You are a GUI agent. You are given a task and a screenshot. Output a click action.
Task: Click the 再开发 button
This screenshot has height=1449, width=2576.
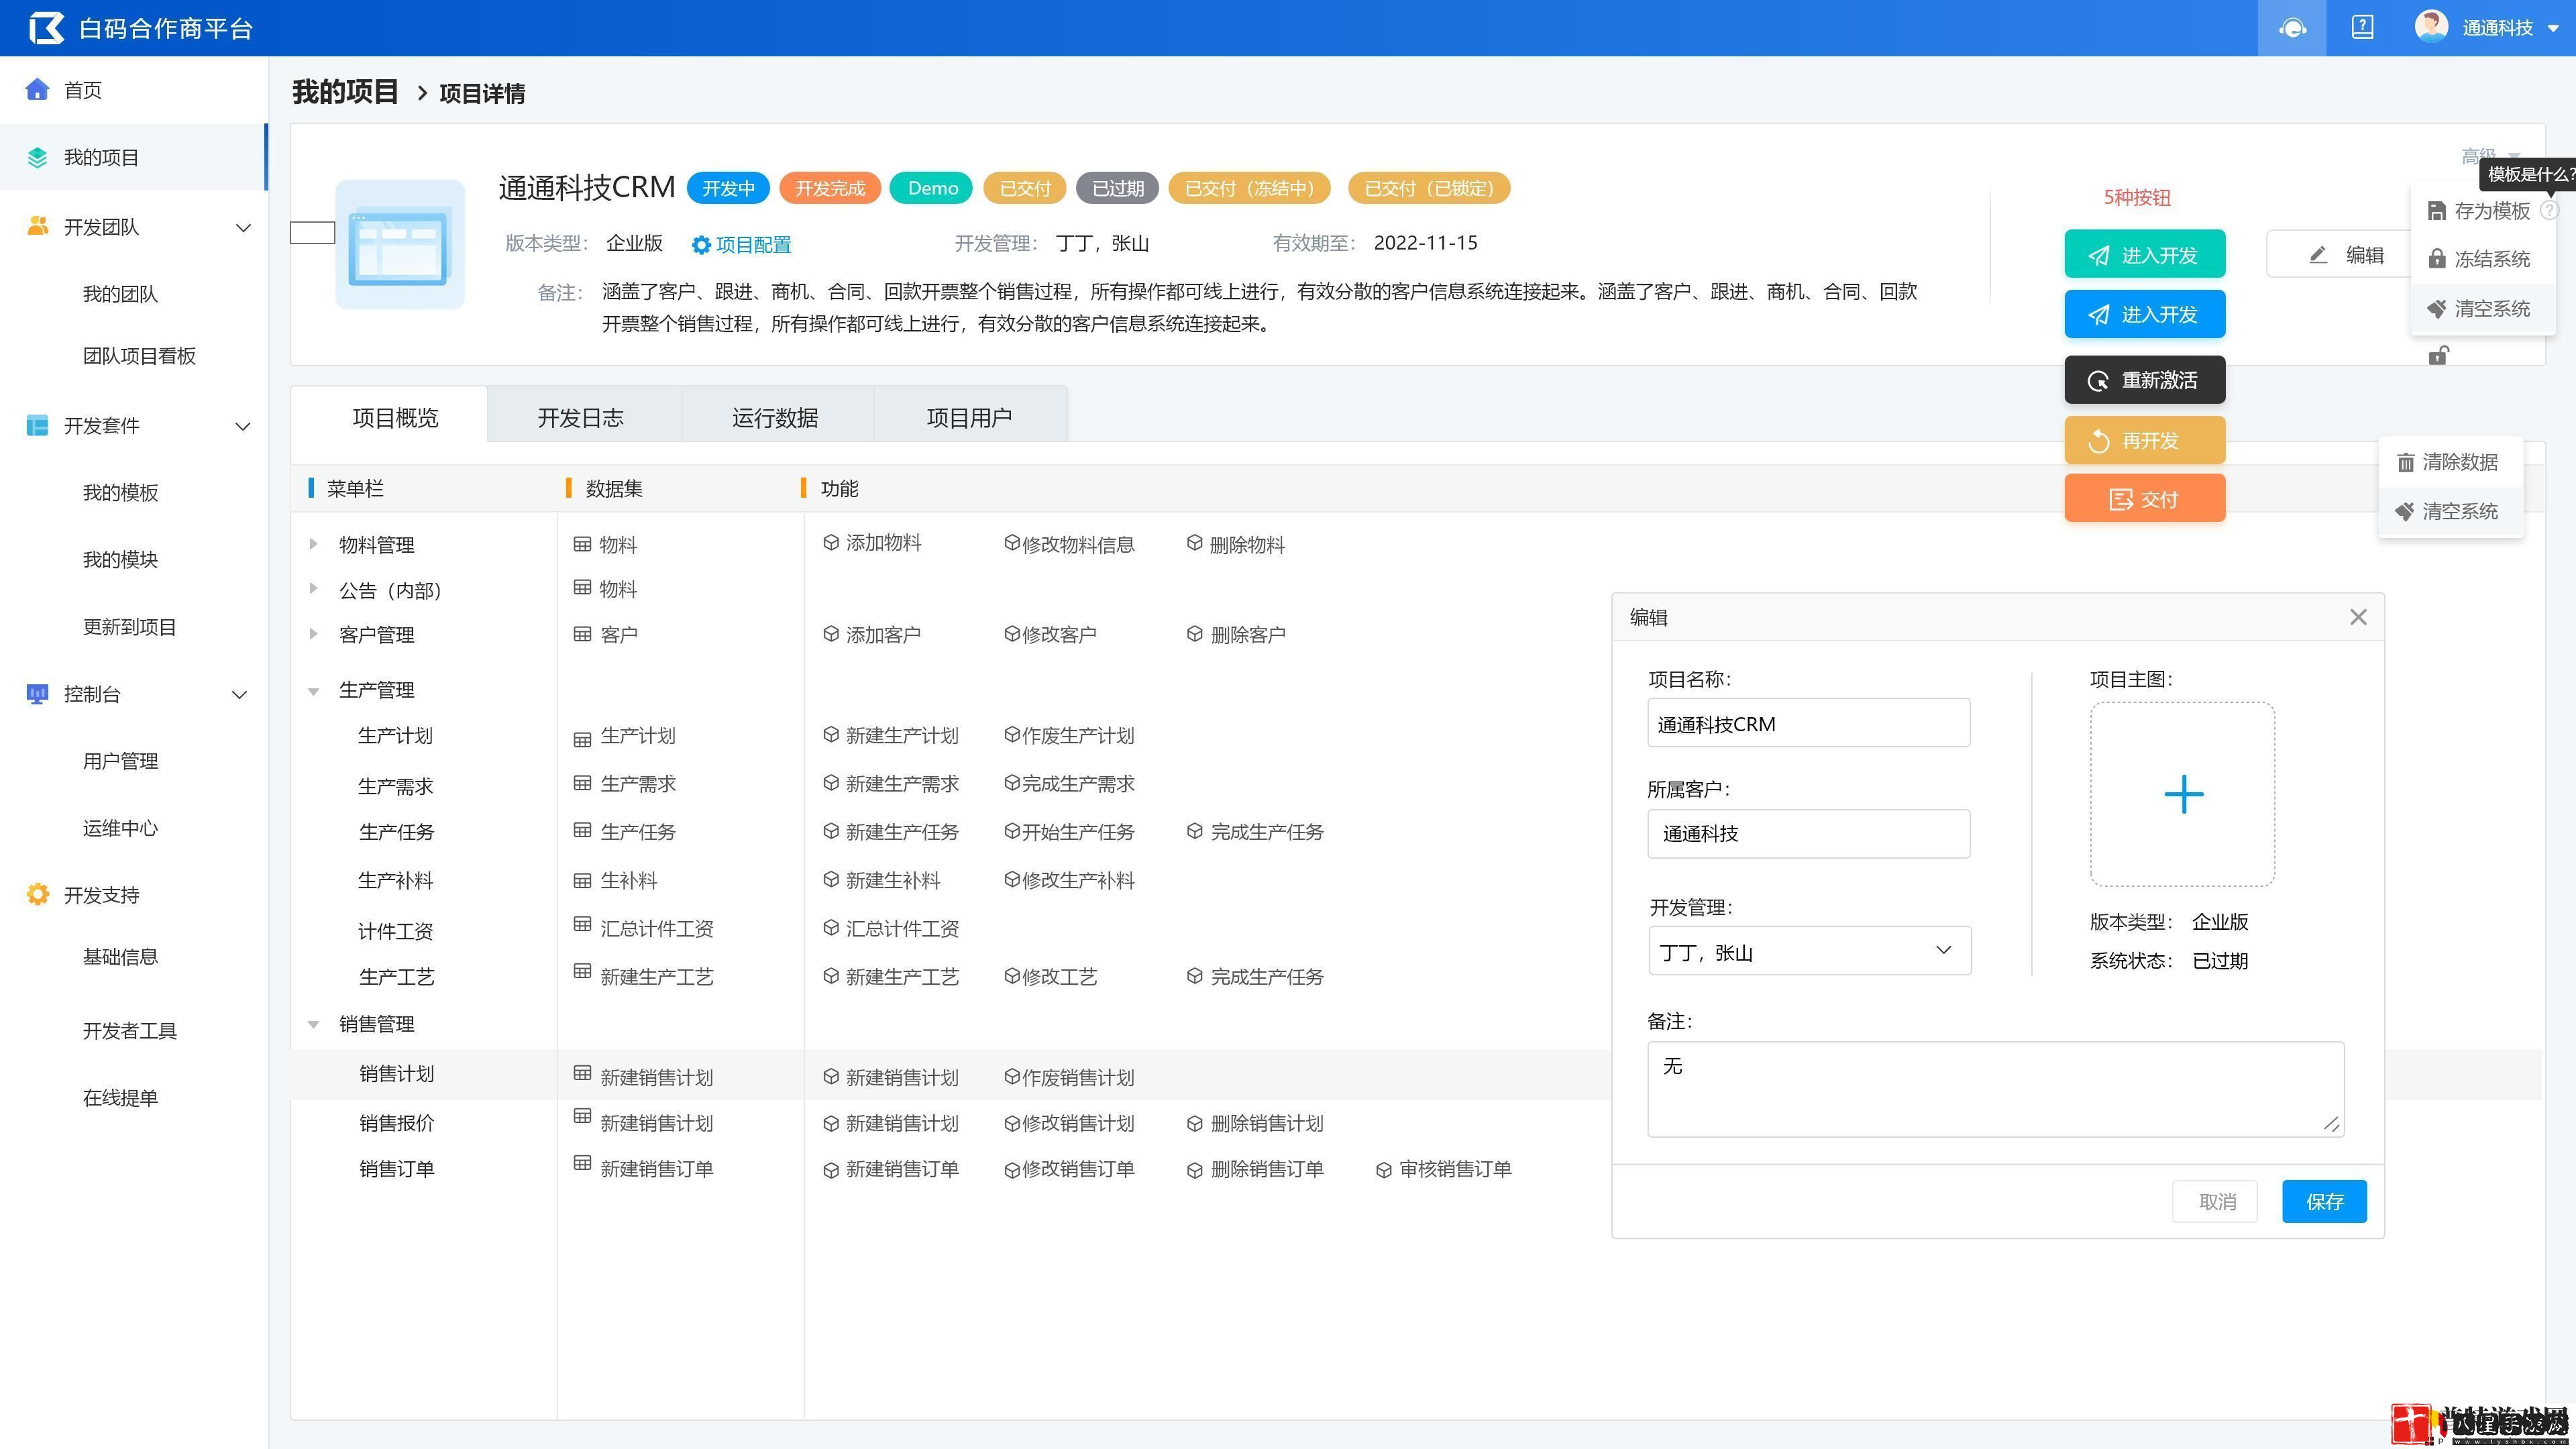(2144, 440)
